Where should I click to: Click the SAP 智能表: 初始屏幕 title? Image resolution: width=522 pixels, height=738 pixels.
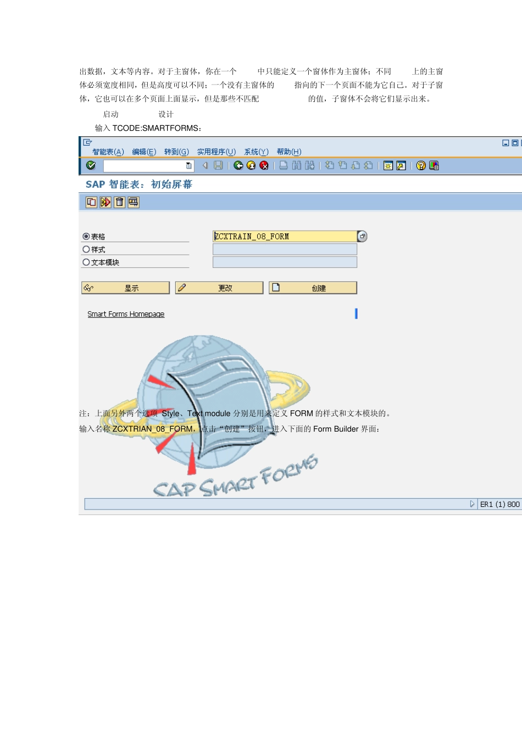[139, 185]
